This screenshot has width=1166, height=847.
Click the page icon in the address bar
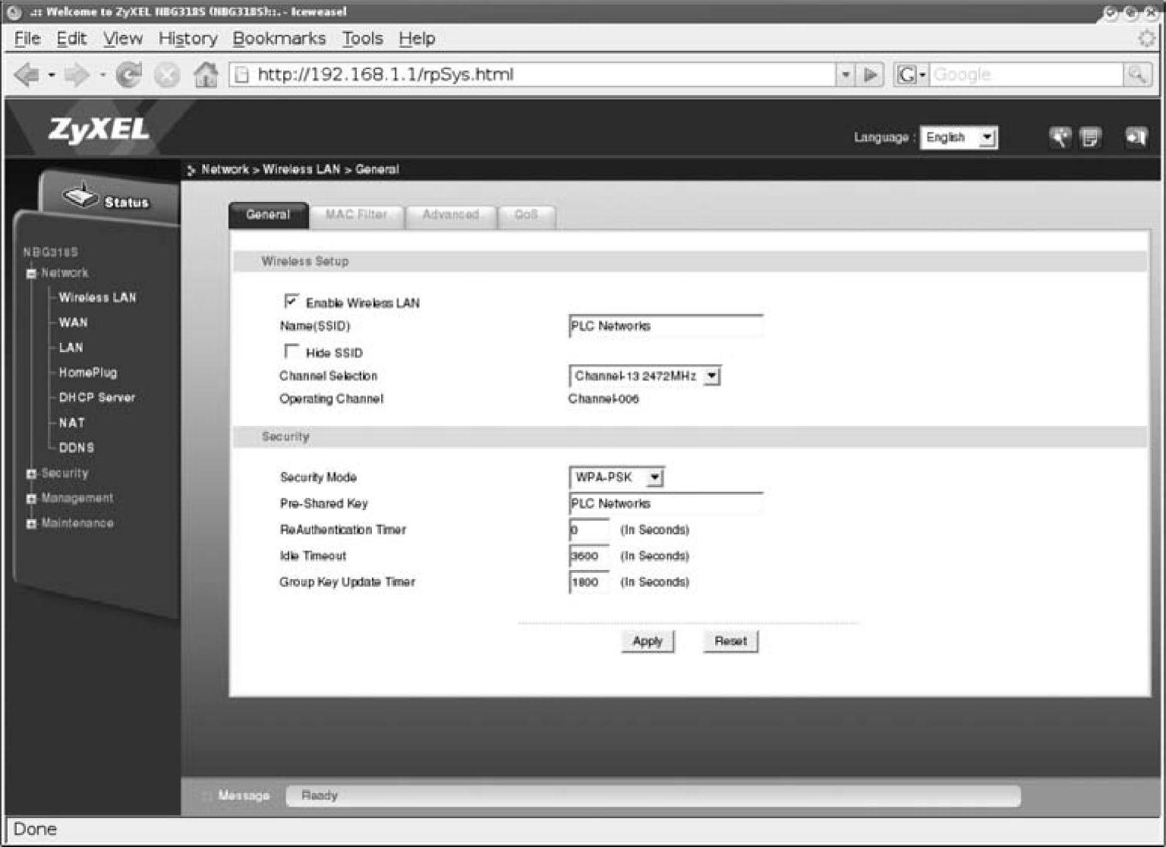pos(241,74)
